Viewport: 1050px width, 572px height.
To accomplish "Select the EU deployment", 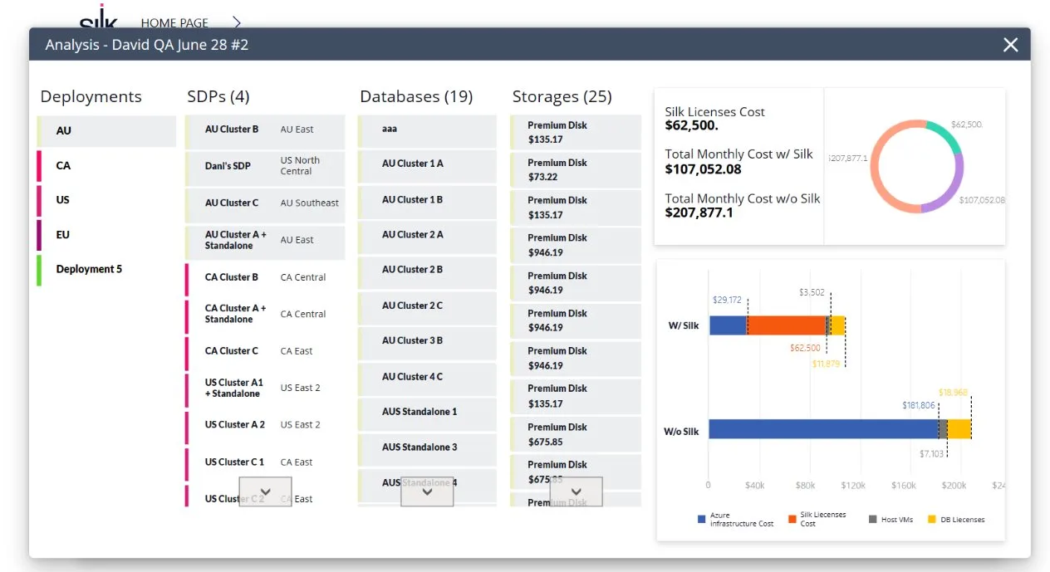I will 106,235.
